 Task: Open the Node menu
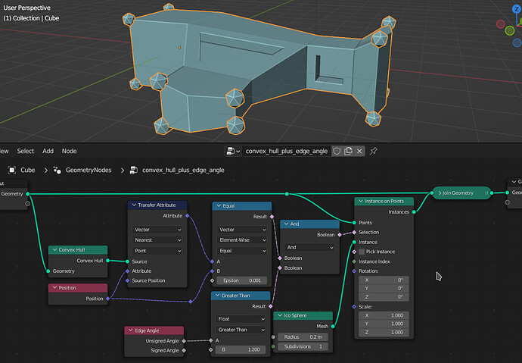(x=70, y=151)
